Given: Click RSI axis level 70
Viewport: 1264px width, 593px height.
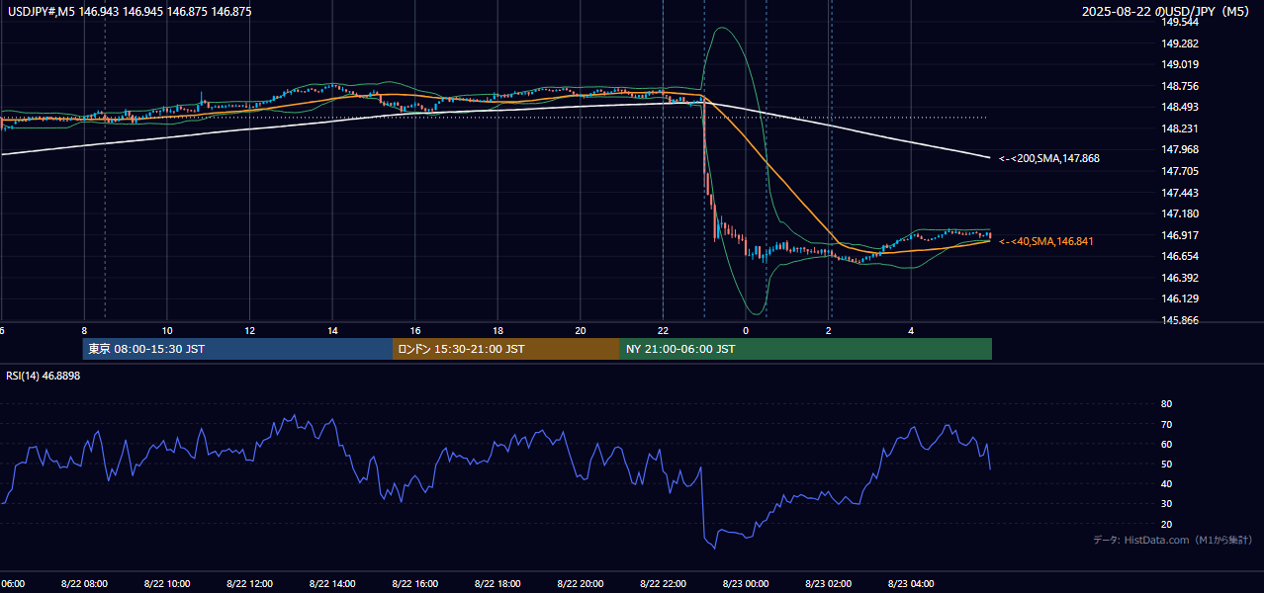Looking at the screenshot, I should tap(1166, 424).
